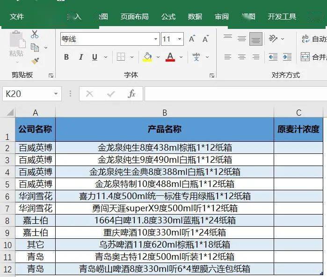The width and height of the screenshot is (327, 277).
Task: Expand font color dropdown arrow
Action: click(x=181, y=57)
